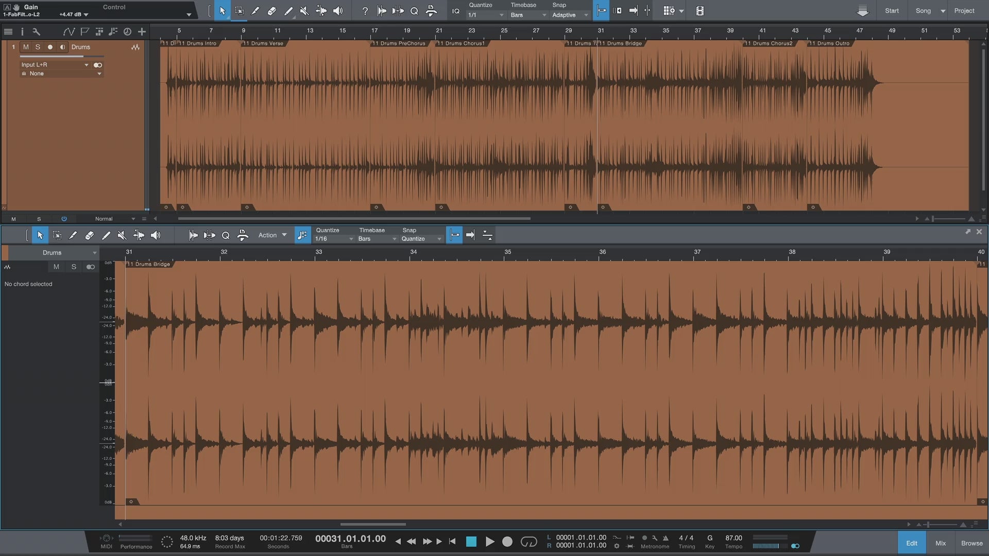Viewport: 989px width, 556px height.
Task: Open the tempo track clock icon
Action: (127, 31)
